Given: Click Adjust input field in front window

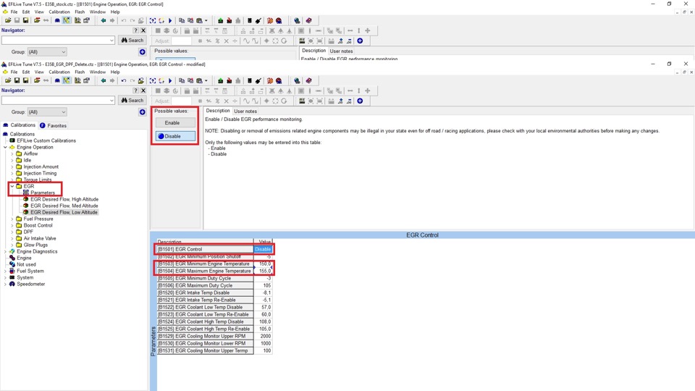Looking at the screenshot, I should point(181,101).
